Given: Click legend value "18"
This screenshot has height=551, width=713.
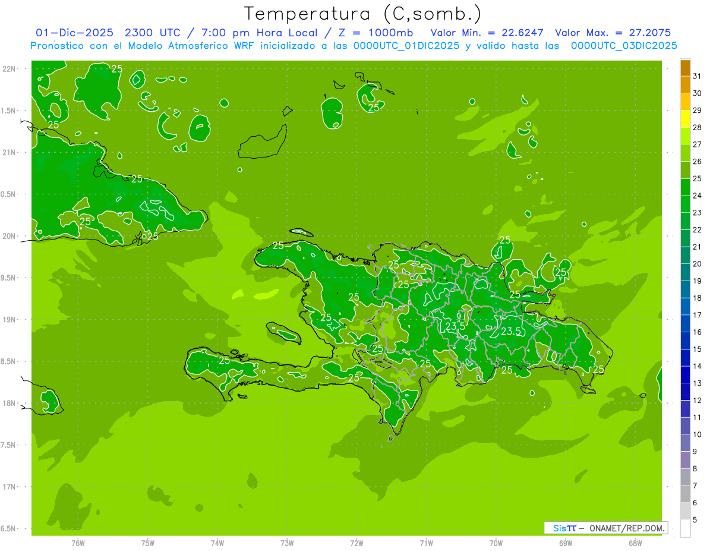Looking at the screenshot, I should [697, 298].
